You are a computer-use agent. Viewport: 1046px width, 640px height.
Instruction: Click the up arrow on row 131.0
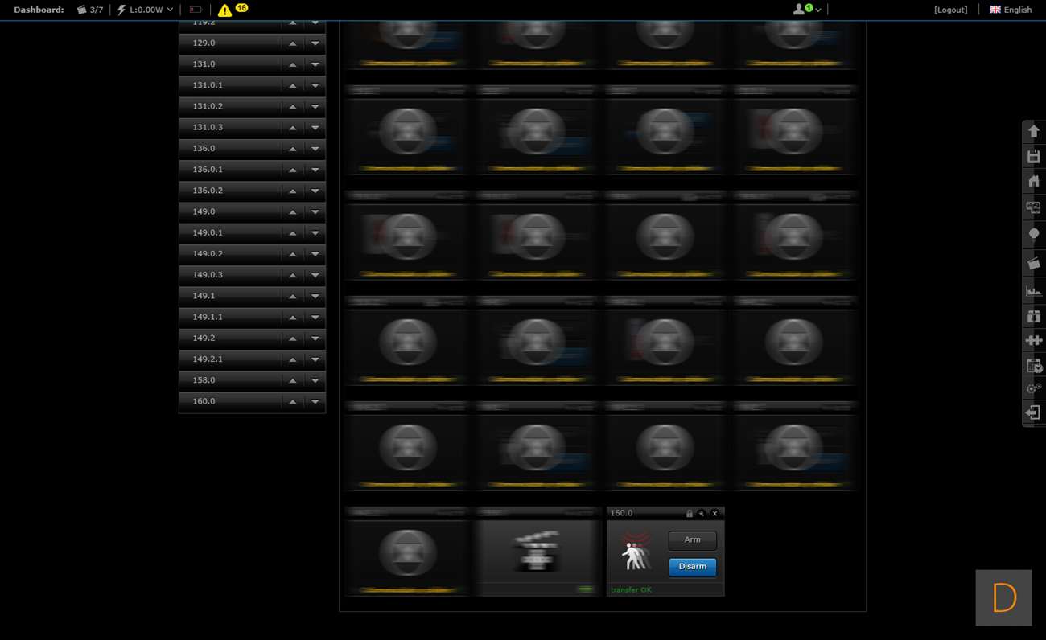(x=293, y=64)
